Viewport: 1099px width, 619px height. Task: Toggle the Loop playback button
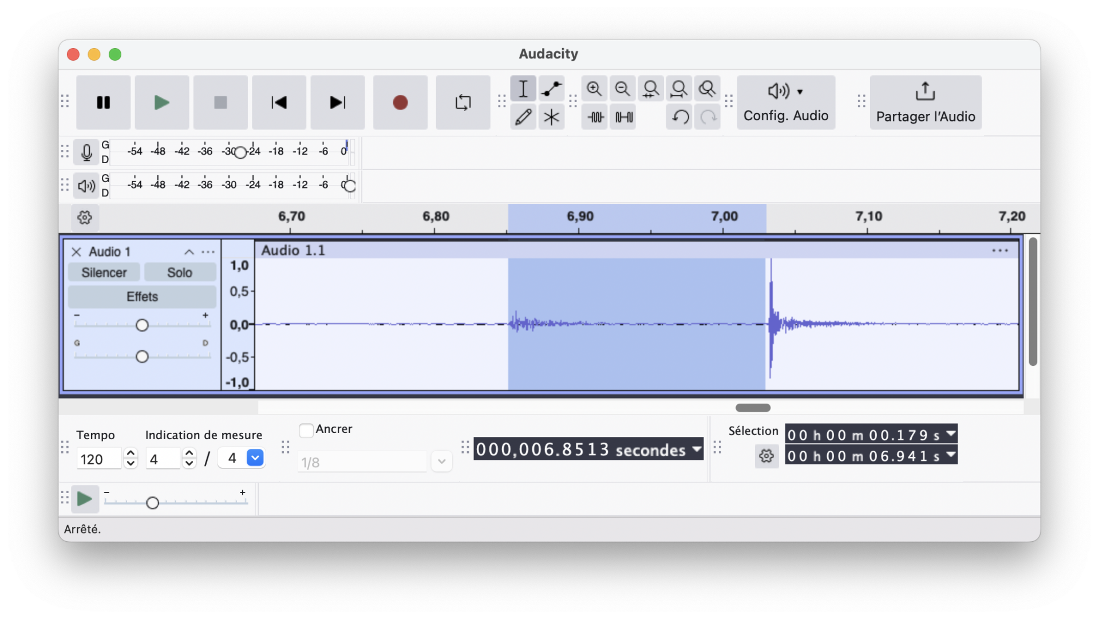pyautogui.click(x=463, y=102)
